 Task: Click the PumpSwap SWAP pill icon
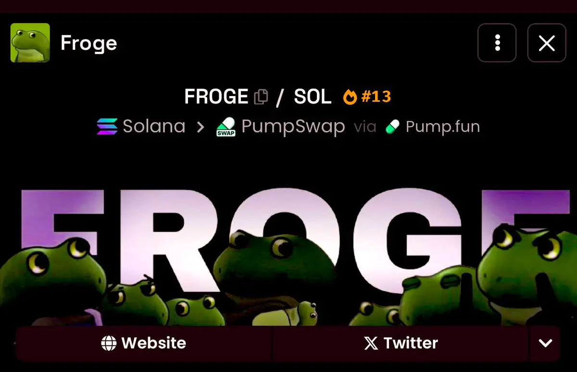click(x=226, y=127)
